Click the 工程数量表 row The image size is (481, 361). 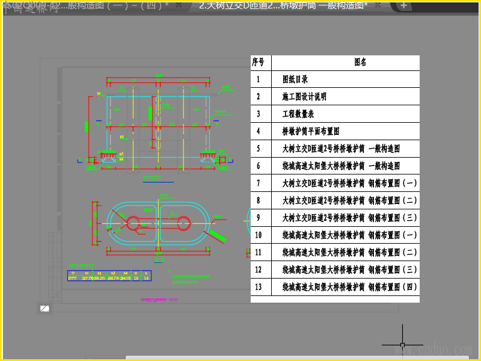click(x=335, y=114)
